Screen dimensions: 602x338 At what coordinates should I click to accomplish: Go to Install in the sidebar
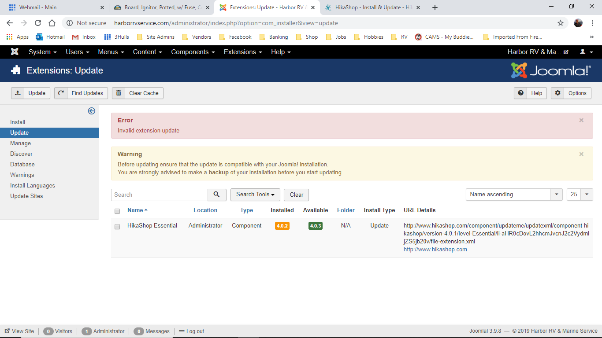coord(18,122)
